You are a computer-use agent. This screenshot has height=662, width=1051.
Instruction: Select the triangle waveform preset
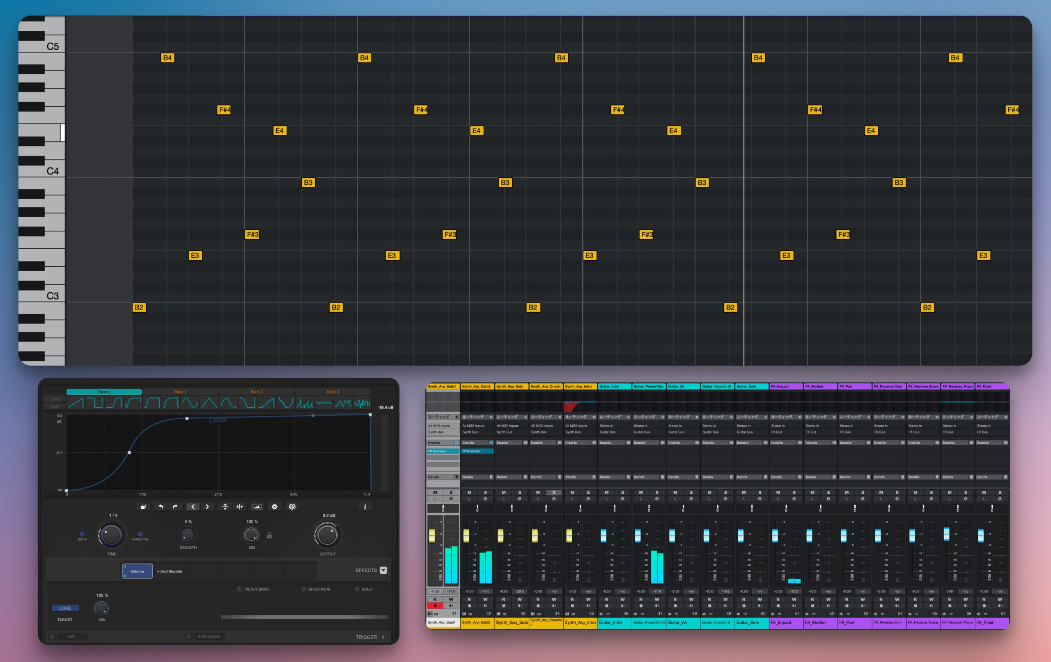click(x=209, y=403)
